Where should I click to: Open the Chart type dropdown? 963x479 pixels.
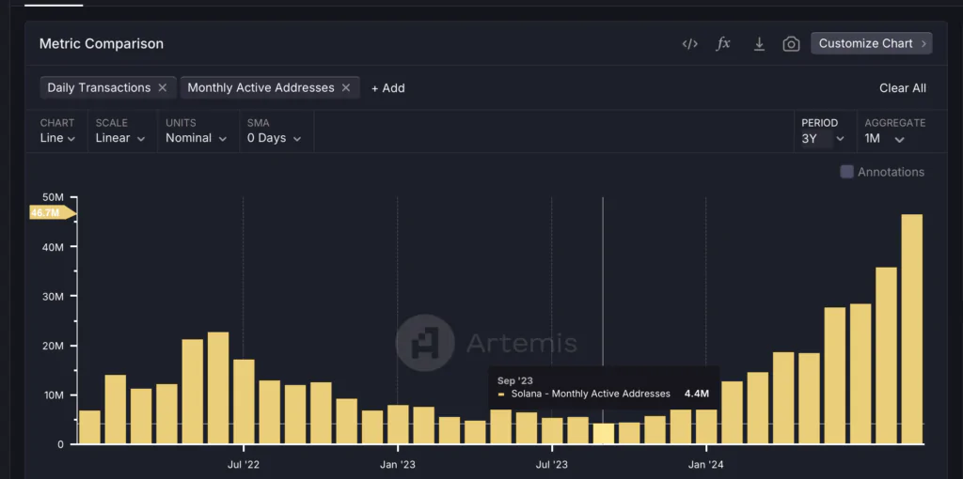[x=58, y=138]
